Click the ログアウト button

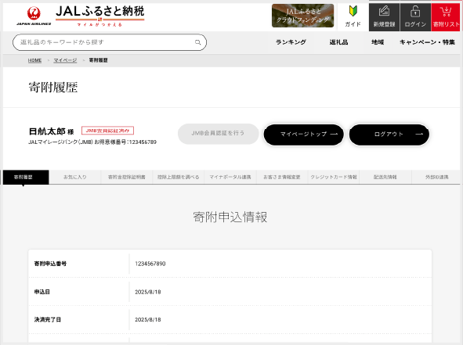(x=389, y=135)
